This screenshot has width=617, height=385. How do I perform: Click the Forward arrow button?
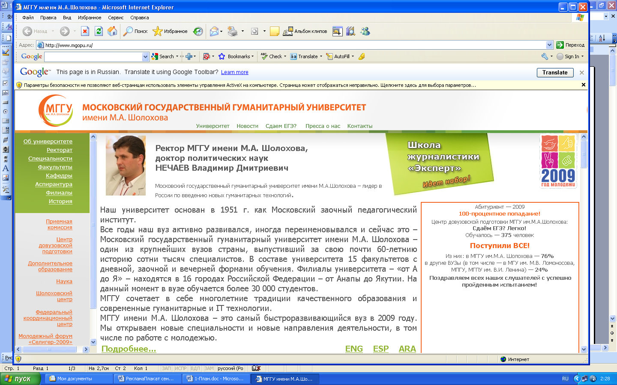pos(64,31)
